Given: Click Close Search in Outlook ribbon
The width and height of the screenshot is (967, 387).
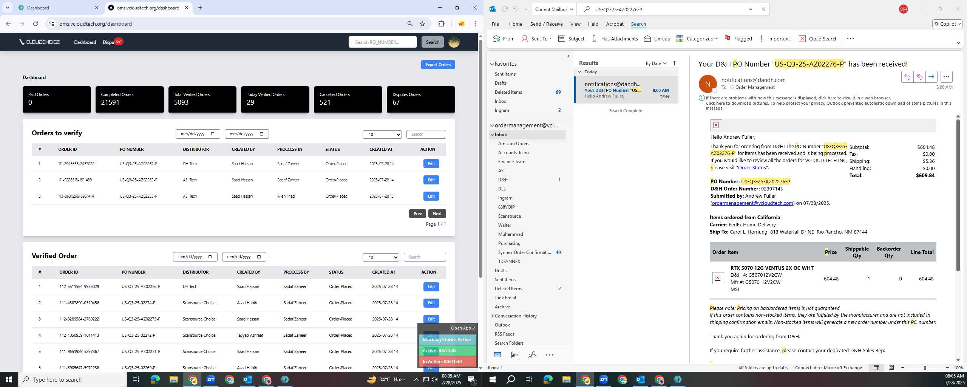Looking at the screenshot, I should point(818,39).
